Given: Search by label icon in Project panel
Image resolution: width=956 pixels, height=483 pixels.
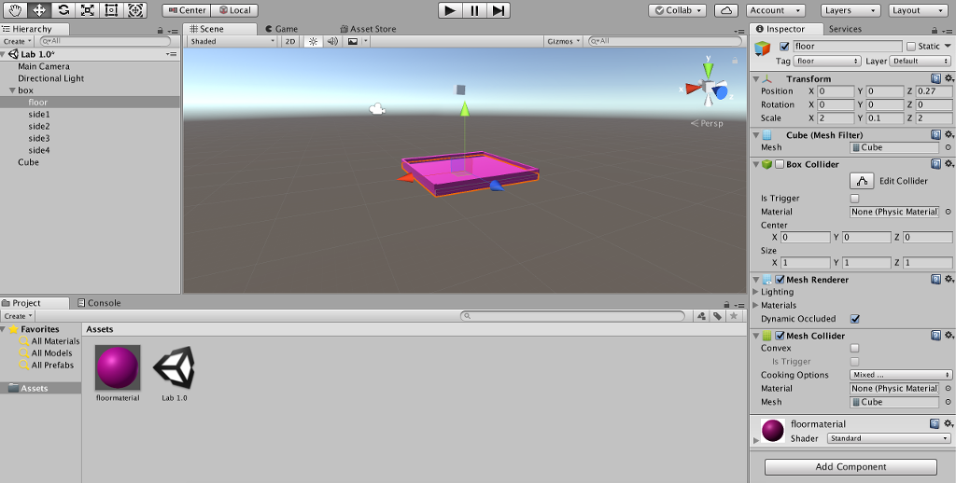Looking at the screenshot, I should click(718, 315).
